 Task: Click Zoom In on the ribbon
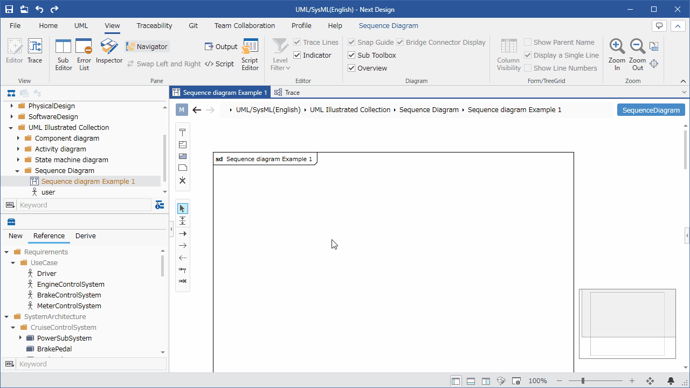(617, 54)
